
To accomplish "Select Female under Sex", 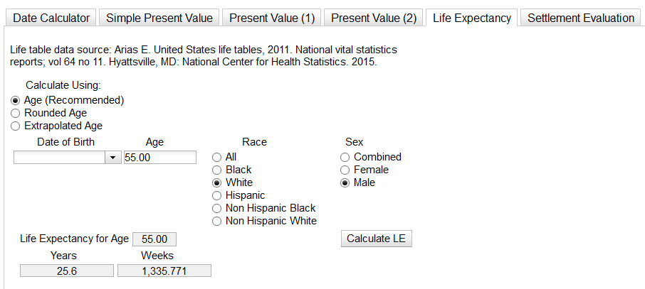I will (345, 170).
